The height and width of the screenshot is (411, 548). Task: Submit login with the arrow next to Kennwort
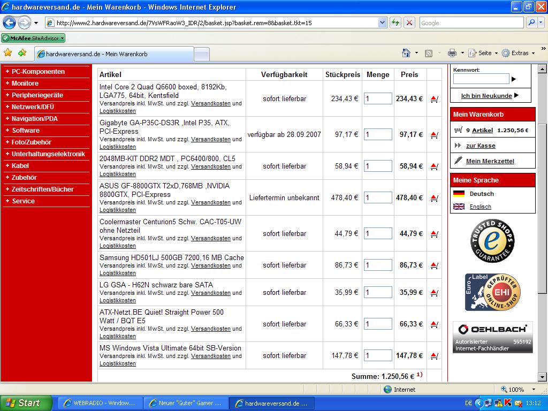[514, 79]
